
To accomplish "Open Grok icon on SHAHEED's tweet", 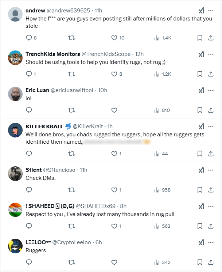I will point(201,206).
